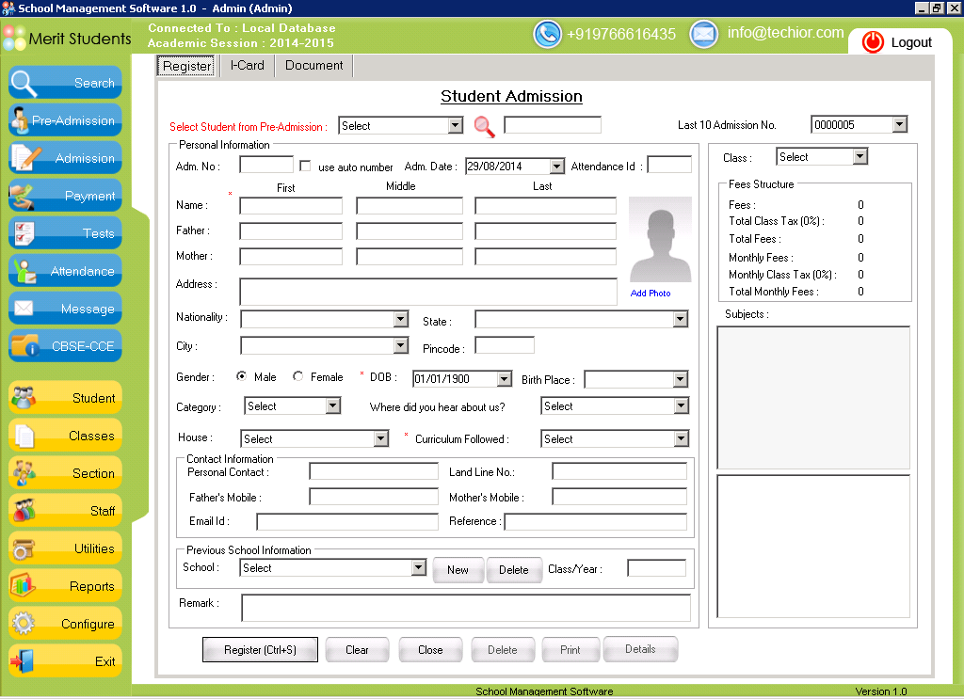
Task: Select Female gender radio button
Action: click(x=298, y=376)
